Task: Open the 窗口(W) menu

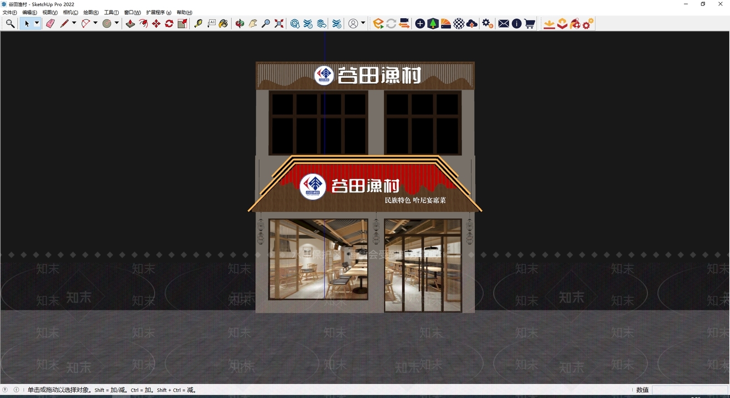Action: [x=132, y=12]
